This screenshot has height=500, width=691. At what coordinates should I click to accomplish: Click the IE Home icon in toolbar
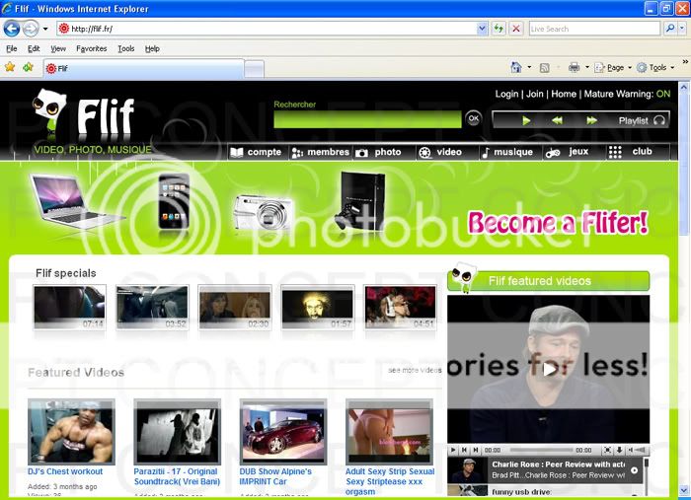(516, 67)
